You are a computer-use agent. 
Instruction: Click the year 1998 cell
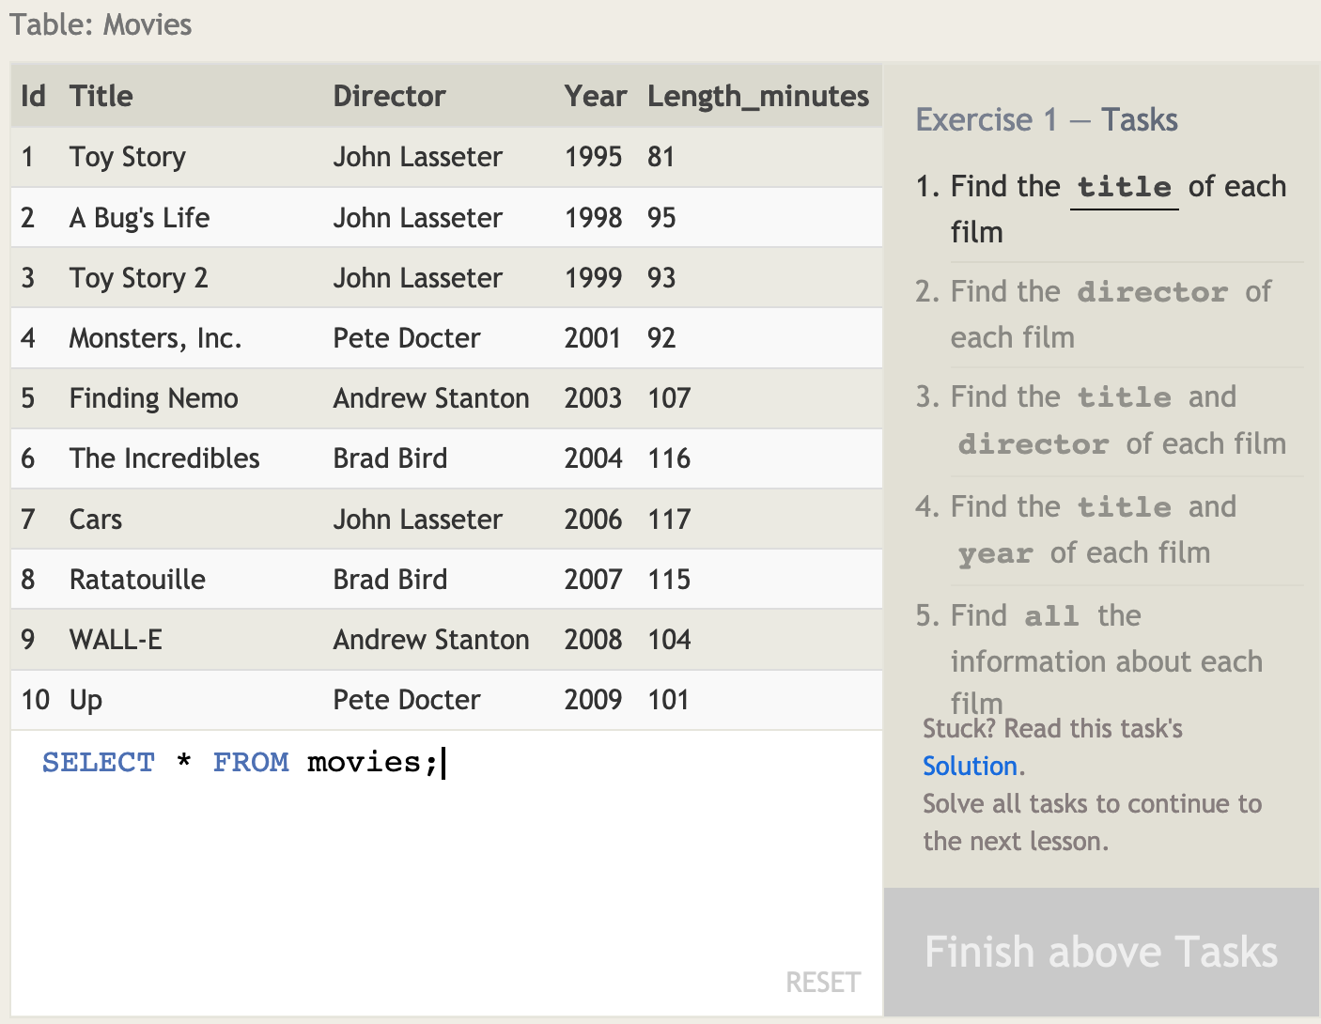tap(593, 218)
